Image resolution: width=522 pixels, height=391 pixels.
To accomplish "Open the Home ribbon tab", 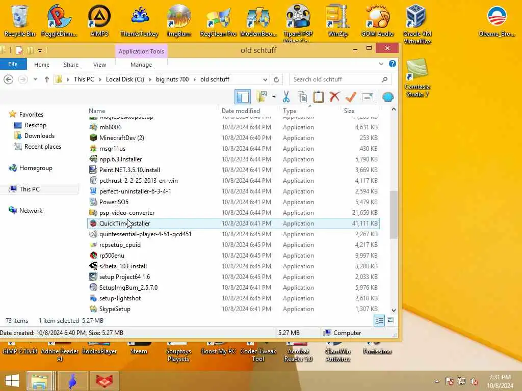I will [42, 65].
